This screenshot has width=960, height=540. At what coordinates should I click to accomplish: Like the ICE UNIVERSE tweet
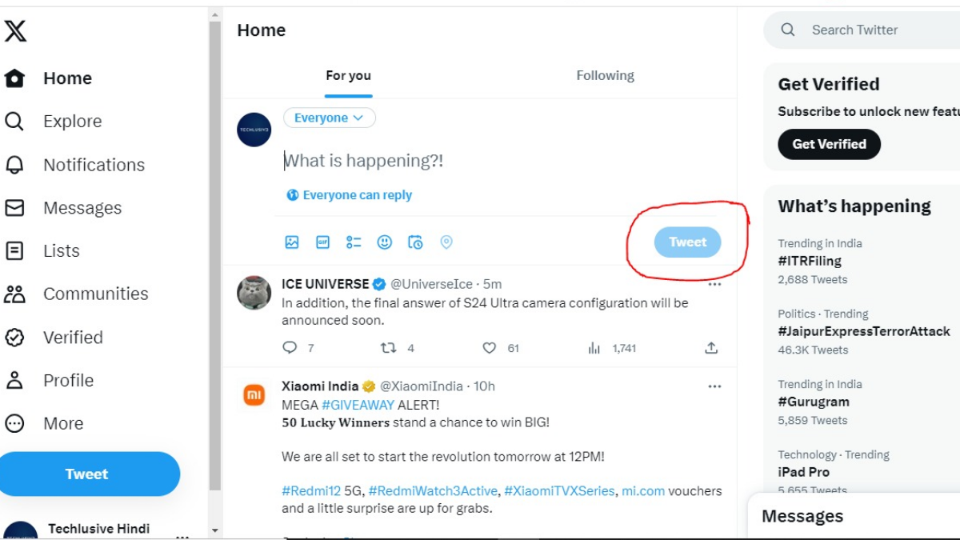[x=490, y=348]
